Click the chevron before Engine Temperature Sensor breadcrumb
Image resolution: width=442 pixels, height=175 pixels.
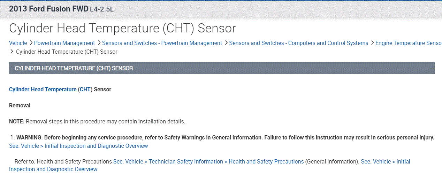[x=372, y=43]
